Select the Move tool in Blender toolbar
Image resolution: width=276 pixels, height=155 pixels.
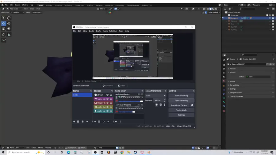(4, 24)
